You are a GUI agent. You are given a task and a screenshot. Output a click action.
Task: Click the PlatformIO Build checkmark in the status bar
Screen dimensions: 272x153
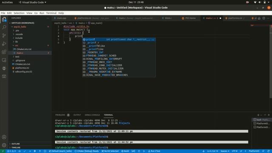pos(25,151)
